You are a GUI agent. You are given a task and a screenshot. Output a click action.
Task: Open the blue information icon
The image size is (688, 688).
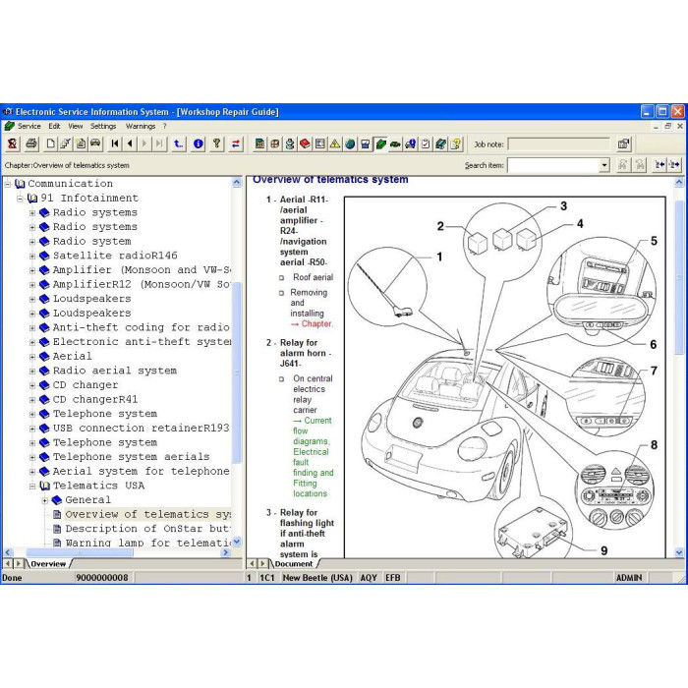coord(198,143)
